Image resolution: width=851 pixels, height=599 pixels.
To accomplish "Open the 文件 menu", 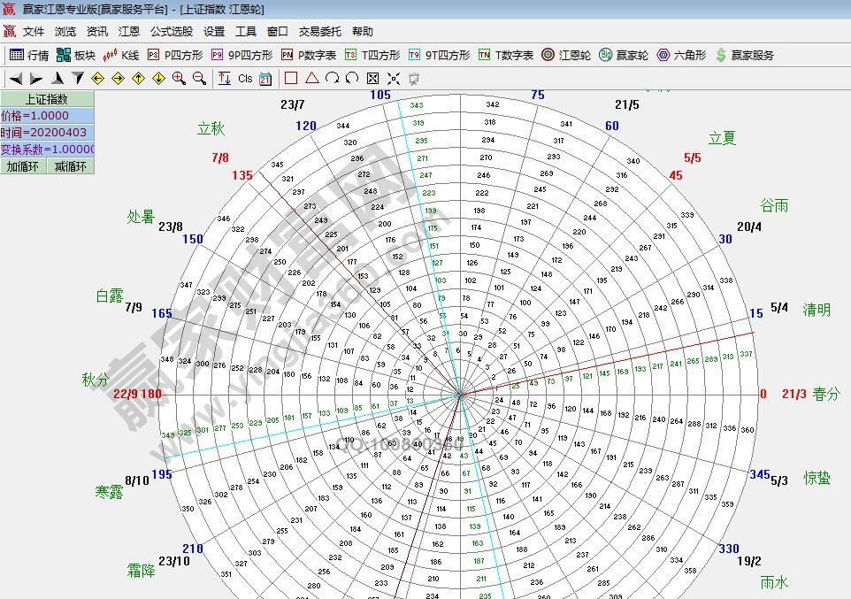I will (x=34, y=31).
